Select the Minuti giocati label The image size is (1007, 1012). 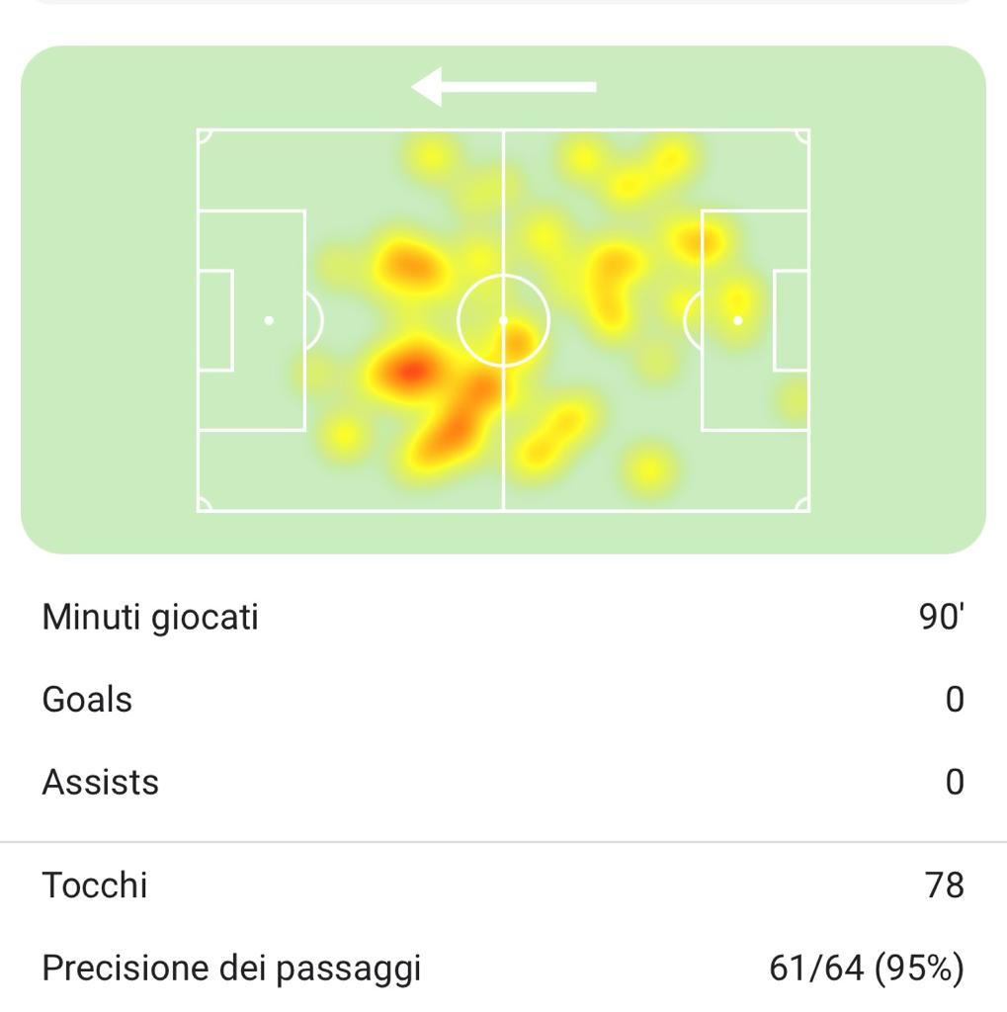[150, 617]
